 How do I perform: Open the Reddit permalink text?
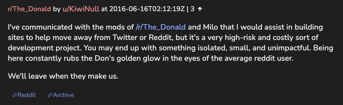tap(27, 95)
